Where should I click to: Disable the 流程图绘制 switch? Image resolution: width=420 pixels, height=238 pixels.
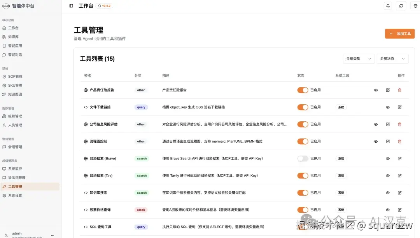click(x=303, y=142)
